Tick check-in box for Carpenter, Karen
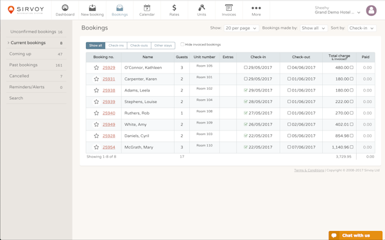The image size is (385, 240). [246, 79]
